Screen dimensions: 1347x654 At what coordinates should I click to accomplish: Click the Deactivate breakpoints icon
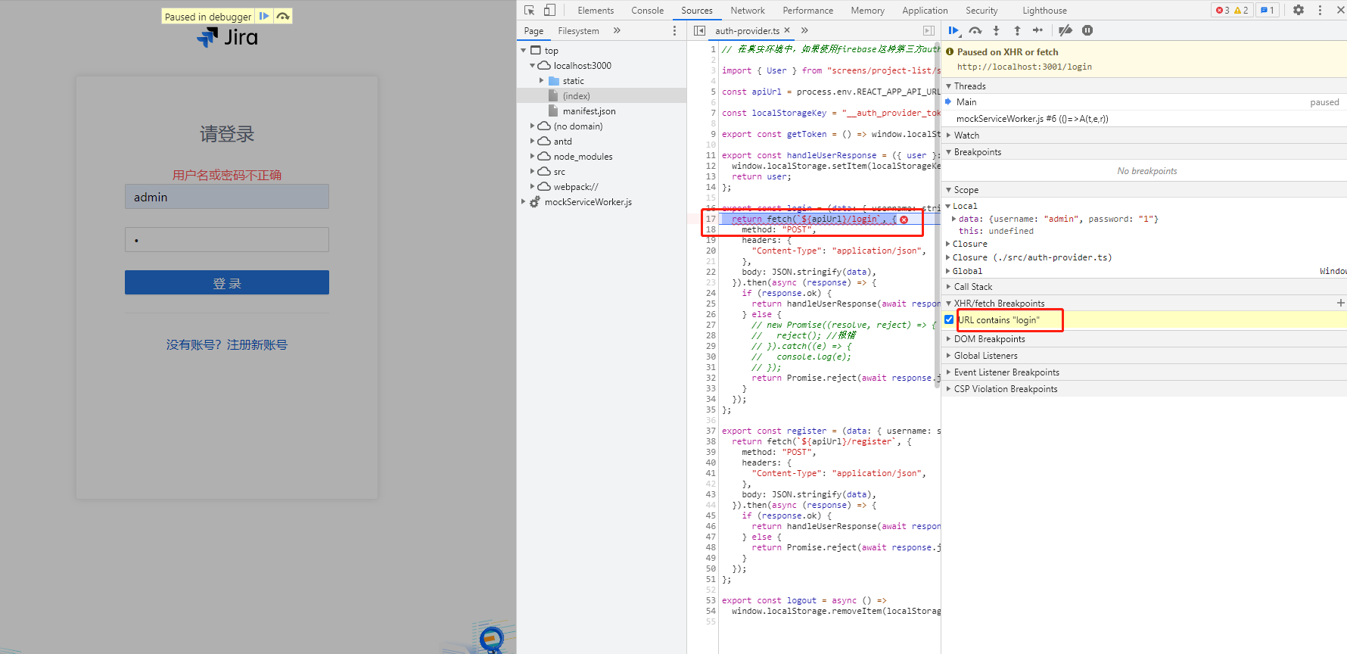[1065, 30]
